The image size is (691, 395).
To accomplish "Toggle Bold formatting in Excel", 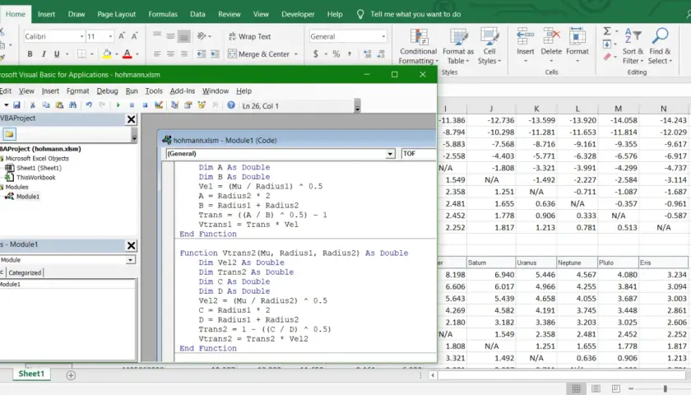I will [x=30, y=53].
